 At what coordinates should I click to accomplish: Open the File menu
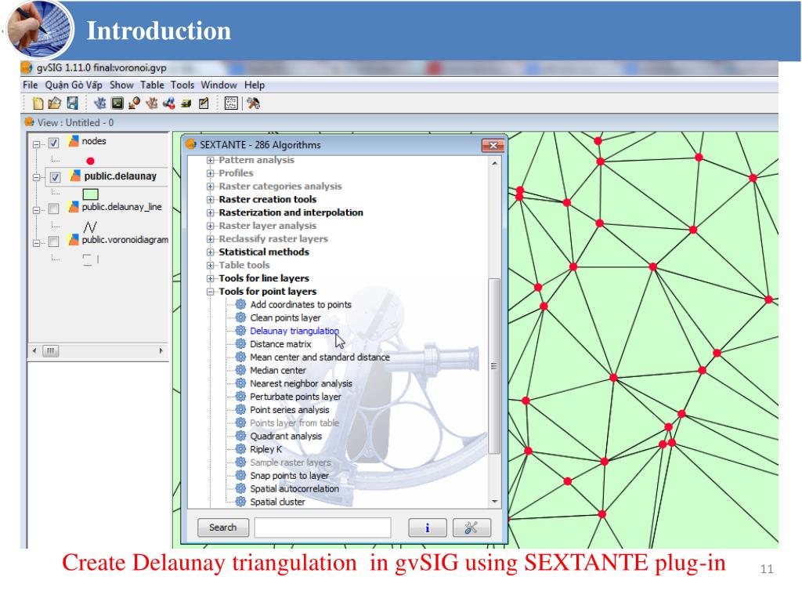pyautogui.click(x=31, y=85)
